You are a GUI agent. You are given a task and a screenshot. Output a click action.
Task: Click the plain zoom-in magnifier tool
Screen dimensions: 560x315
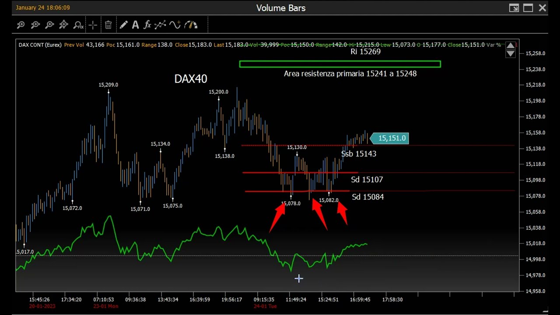point(21,25)
